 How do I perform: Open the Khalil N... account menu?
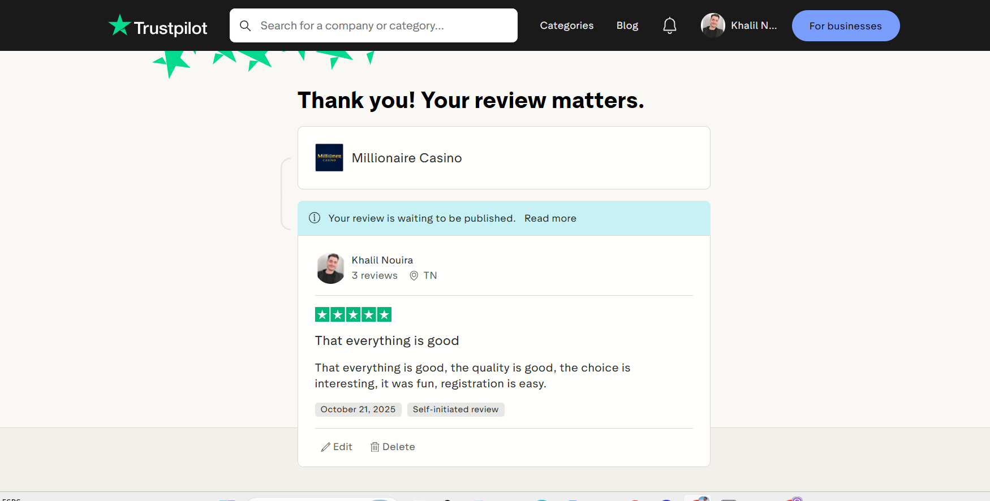tap(754, 25)
